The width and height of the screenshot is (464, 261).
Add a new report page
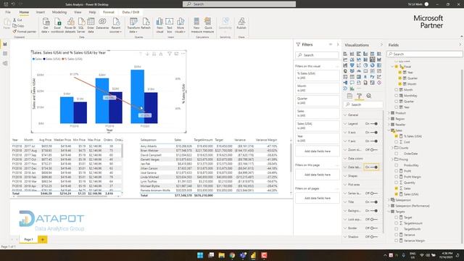pos(42,239)
